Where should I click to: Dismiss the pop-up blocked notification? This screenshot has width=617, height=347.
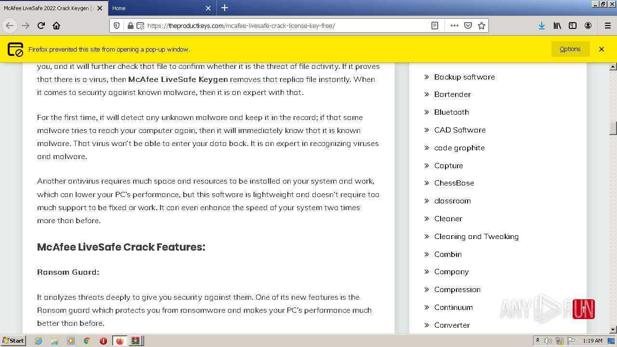pos(602,49)
